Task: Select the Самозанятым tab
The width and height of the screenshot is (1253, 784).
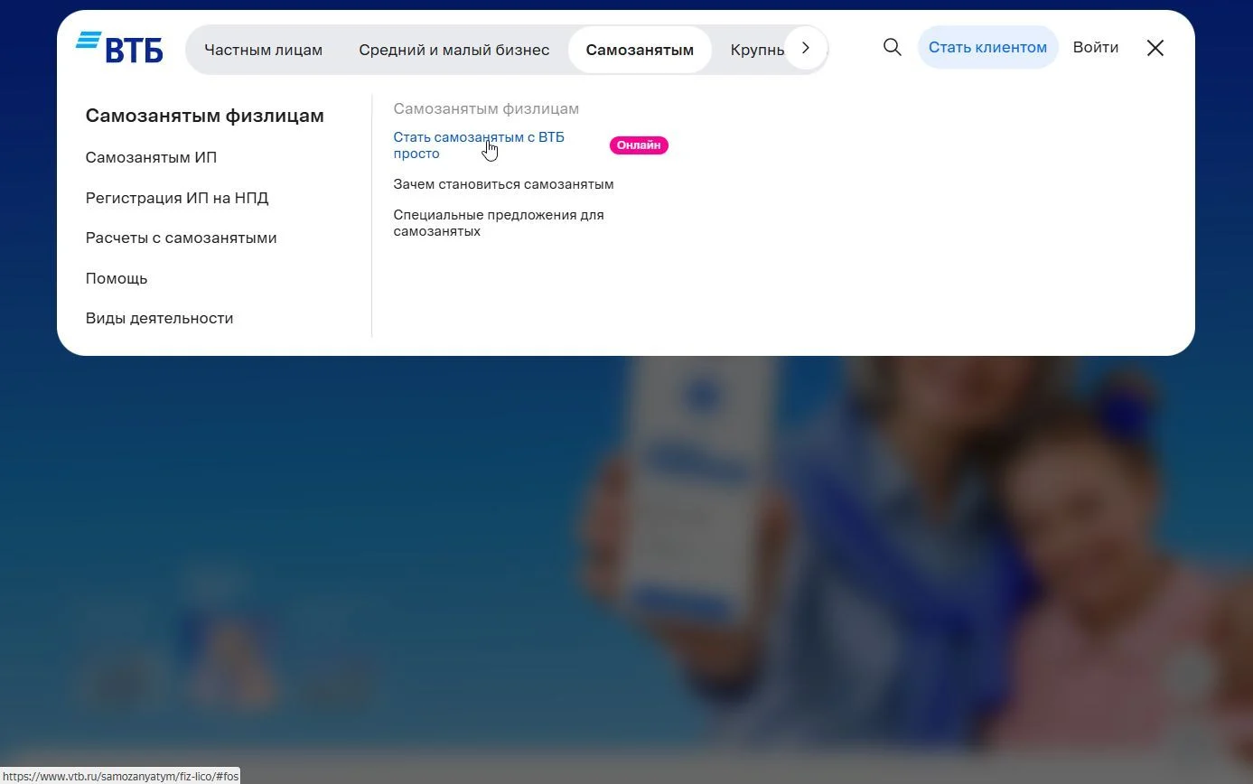Action: click(x=640, y=50)
